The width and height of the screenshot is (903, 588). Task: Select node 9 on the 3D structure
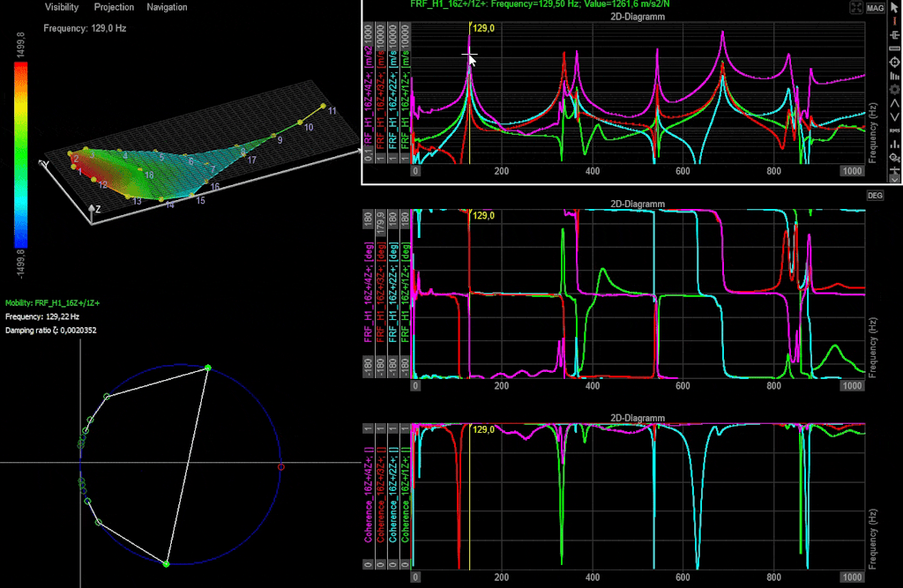pos(274,136)
